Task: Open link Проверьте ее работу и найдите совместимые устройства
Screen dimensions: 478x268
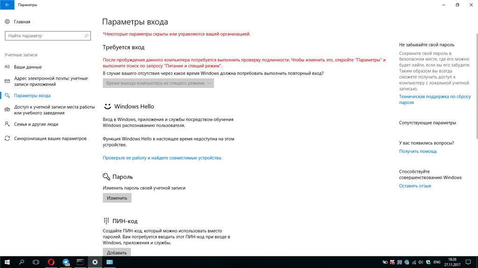Action: click(162, 158)
